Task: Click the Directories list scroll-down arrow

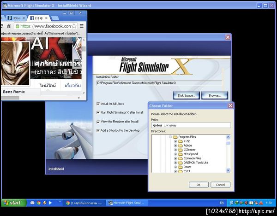Action: tap(228, 170)
